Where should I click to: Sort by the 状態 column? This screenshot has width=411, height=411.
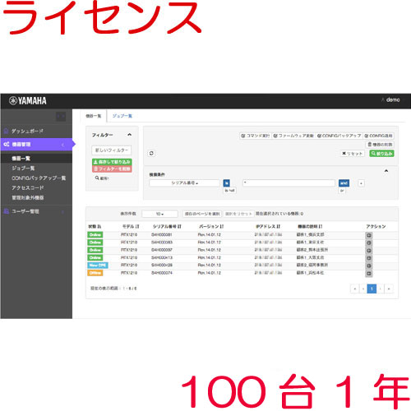tap(95, 226)
